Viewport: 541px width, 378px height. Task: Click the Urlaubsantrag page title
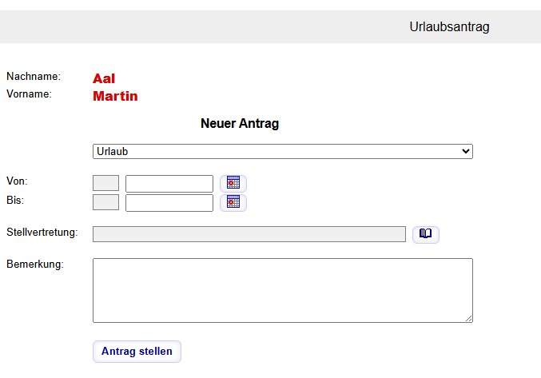tap(449, 27)
